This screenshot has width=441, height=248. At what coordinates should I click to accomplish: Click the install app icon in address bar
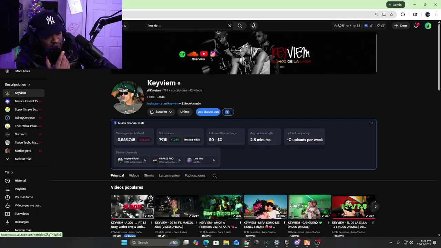click(x=384, y=14)
